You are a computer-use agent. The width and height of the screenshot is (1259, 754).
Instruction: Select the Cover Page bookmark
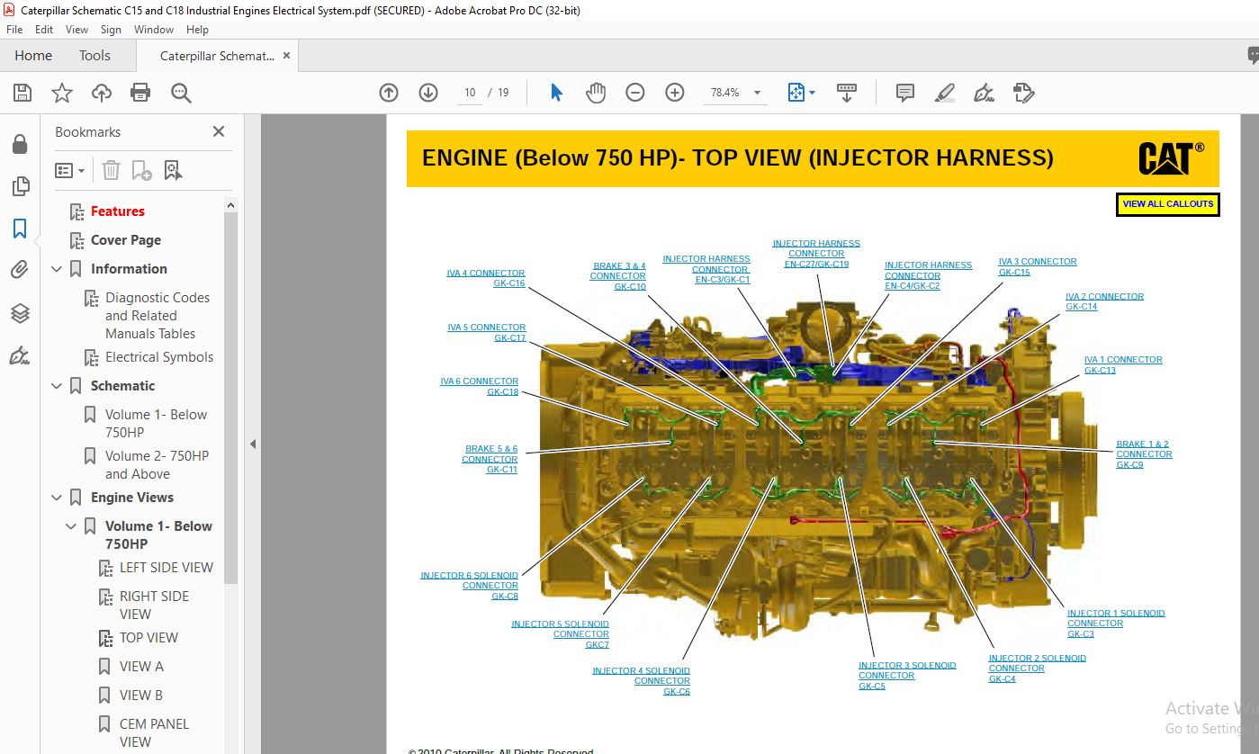[x=126, y=240]
